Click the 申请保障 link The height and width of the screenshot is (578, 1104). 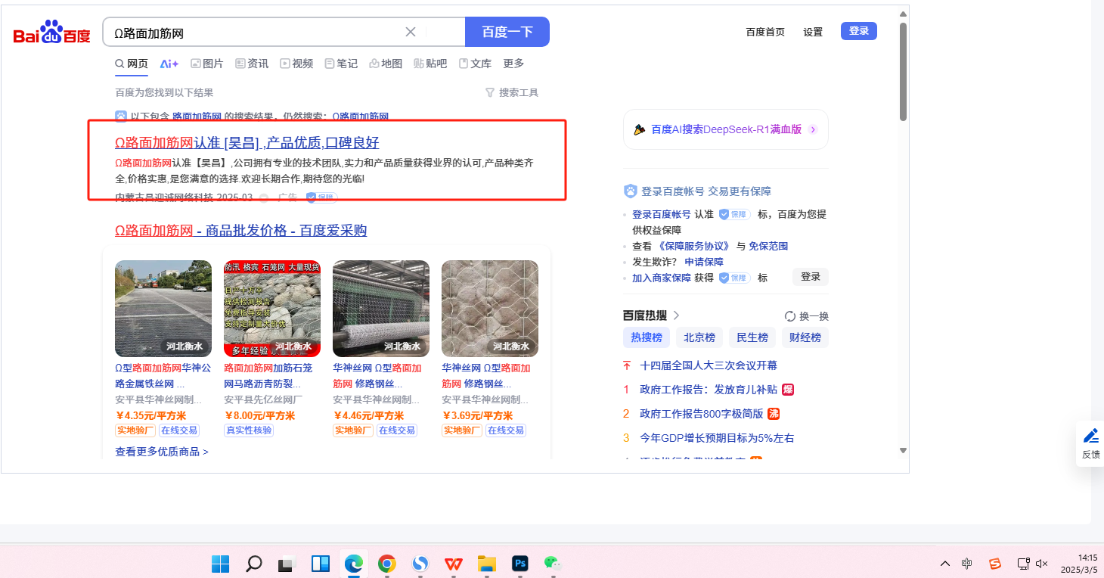click(704, 262)
